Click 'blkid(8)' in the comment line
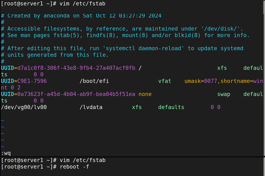The width and height of the screenshot is (265, 176). coord(188,35)
